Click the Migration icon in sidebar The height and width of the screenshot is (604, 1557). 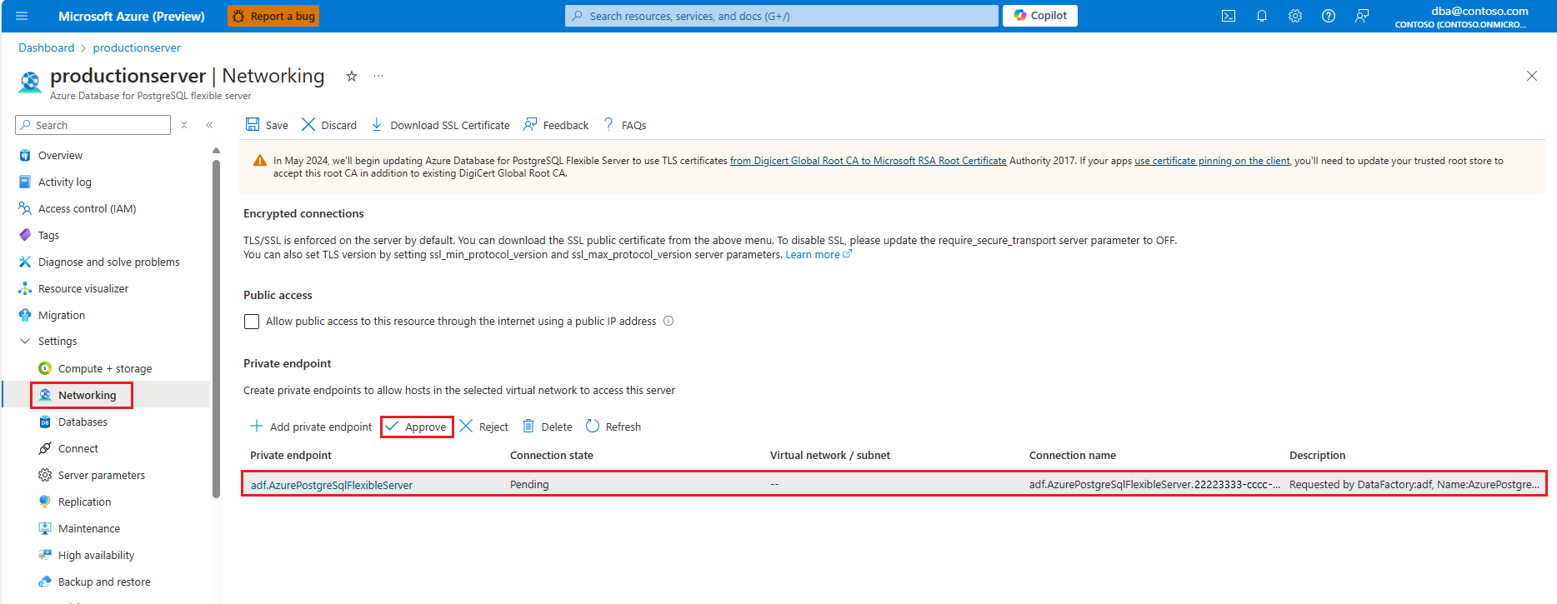click(x=25, y=315)
